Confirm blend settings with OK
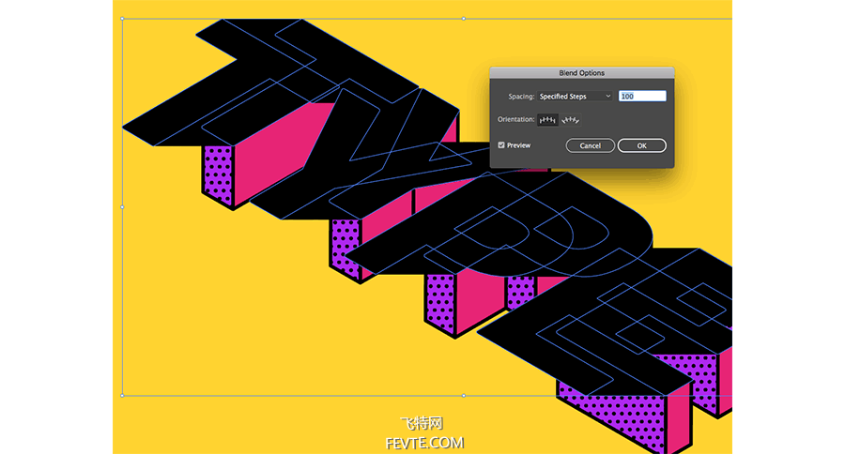Screen dimensions: 845x454 [x=642, y=145]
